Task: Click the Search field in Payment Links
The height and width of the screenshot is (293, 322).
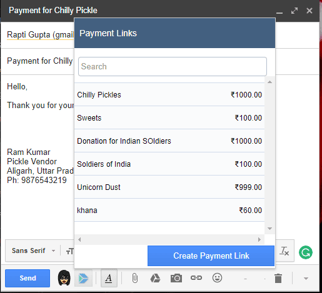Action: point(173,66)
